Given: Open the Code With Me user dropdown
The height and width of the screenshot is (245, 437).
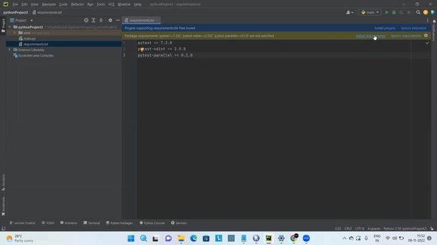Looking at the screenshot, I should (x=350, y=12).
